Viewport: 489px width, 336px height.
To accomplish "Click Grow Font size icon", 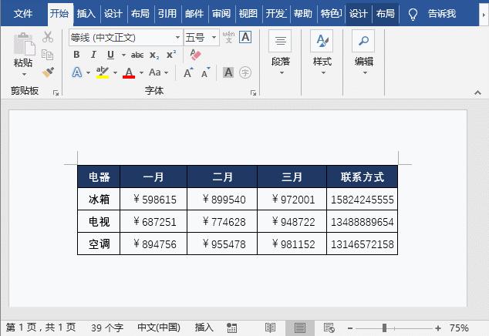I will coord(188,72).
